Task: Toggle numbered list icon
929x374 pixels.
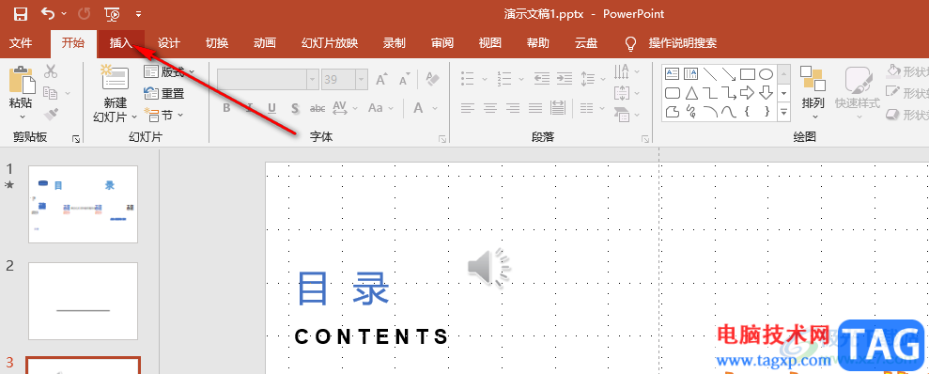Action: [504, 78]
